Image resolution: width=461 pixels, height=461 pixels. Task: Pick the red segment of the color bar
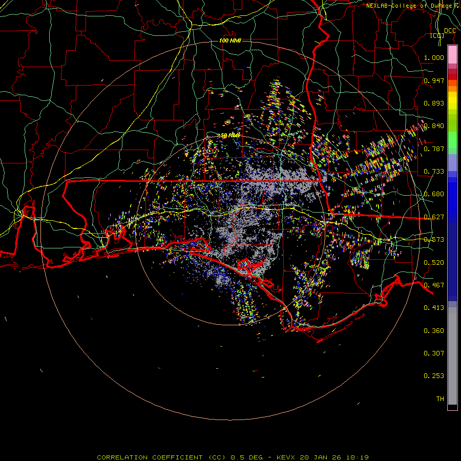coord(452,77)
